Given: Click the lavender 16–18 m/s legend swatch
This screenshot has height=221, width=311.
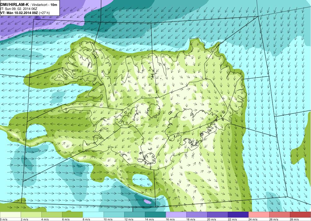Looking at the screenshot, I should 176,215.
